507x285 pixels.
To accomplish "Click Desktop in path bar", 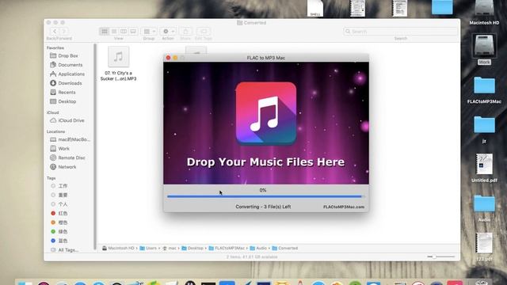I will coord(193,248).
